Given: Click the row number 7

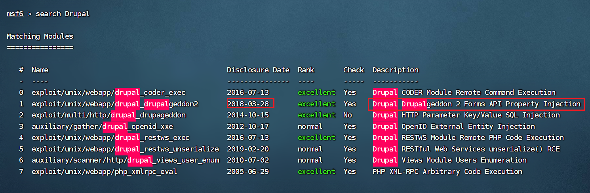Looking at the screenshot, I should tap(21, 172).
